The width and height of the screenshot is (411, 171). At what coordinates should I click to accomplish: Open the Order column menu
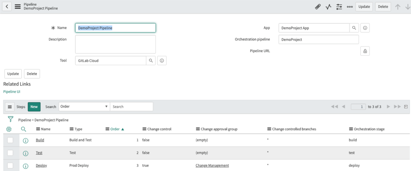pyautogui.click(x=107, y=129)
